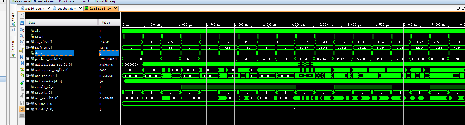This screenshot has height=125, width=465.
Task: Go to last time in waveform
Action: click(x=22, y=63)
